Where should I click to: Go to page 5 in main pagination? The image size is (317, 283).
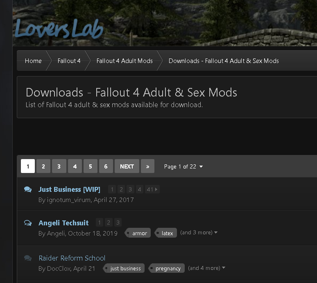[x=91, y=166]
